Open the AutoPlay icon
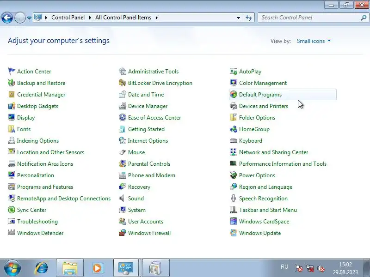The image size is (370, 277). [234, 72]
